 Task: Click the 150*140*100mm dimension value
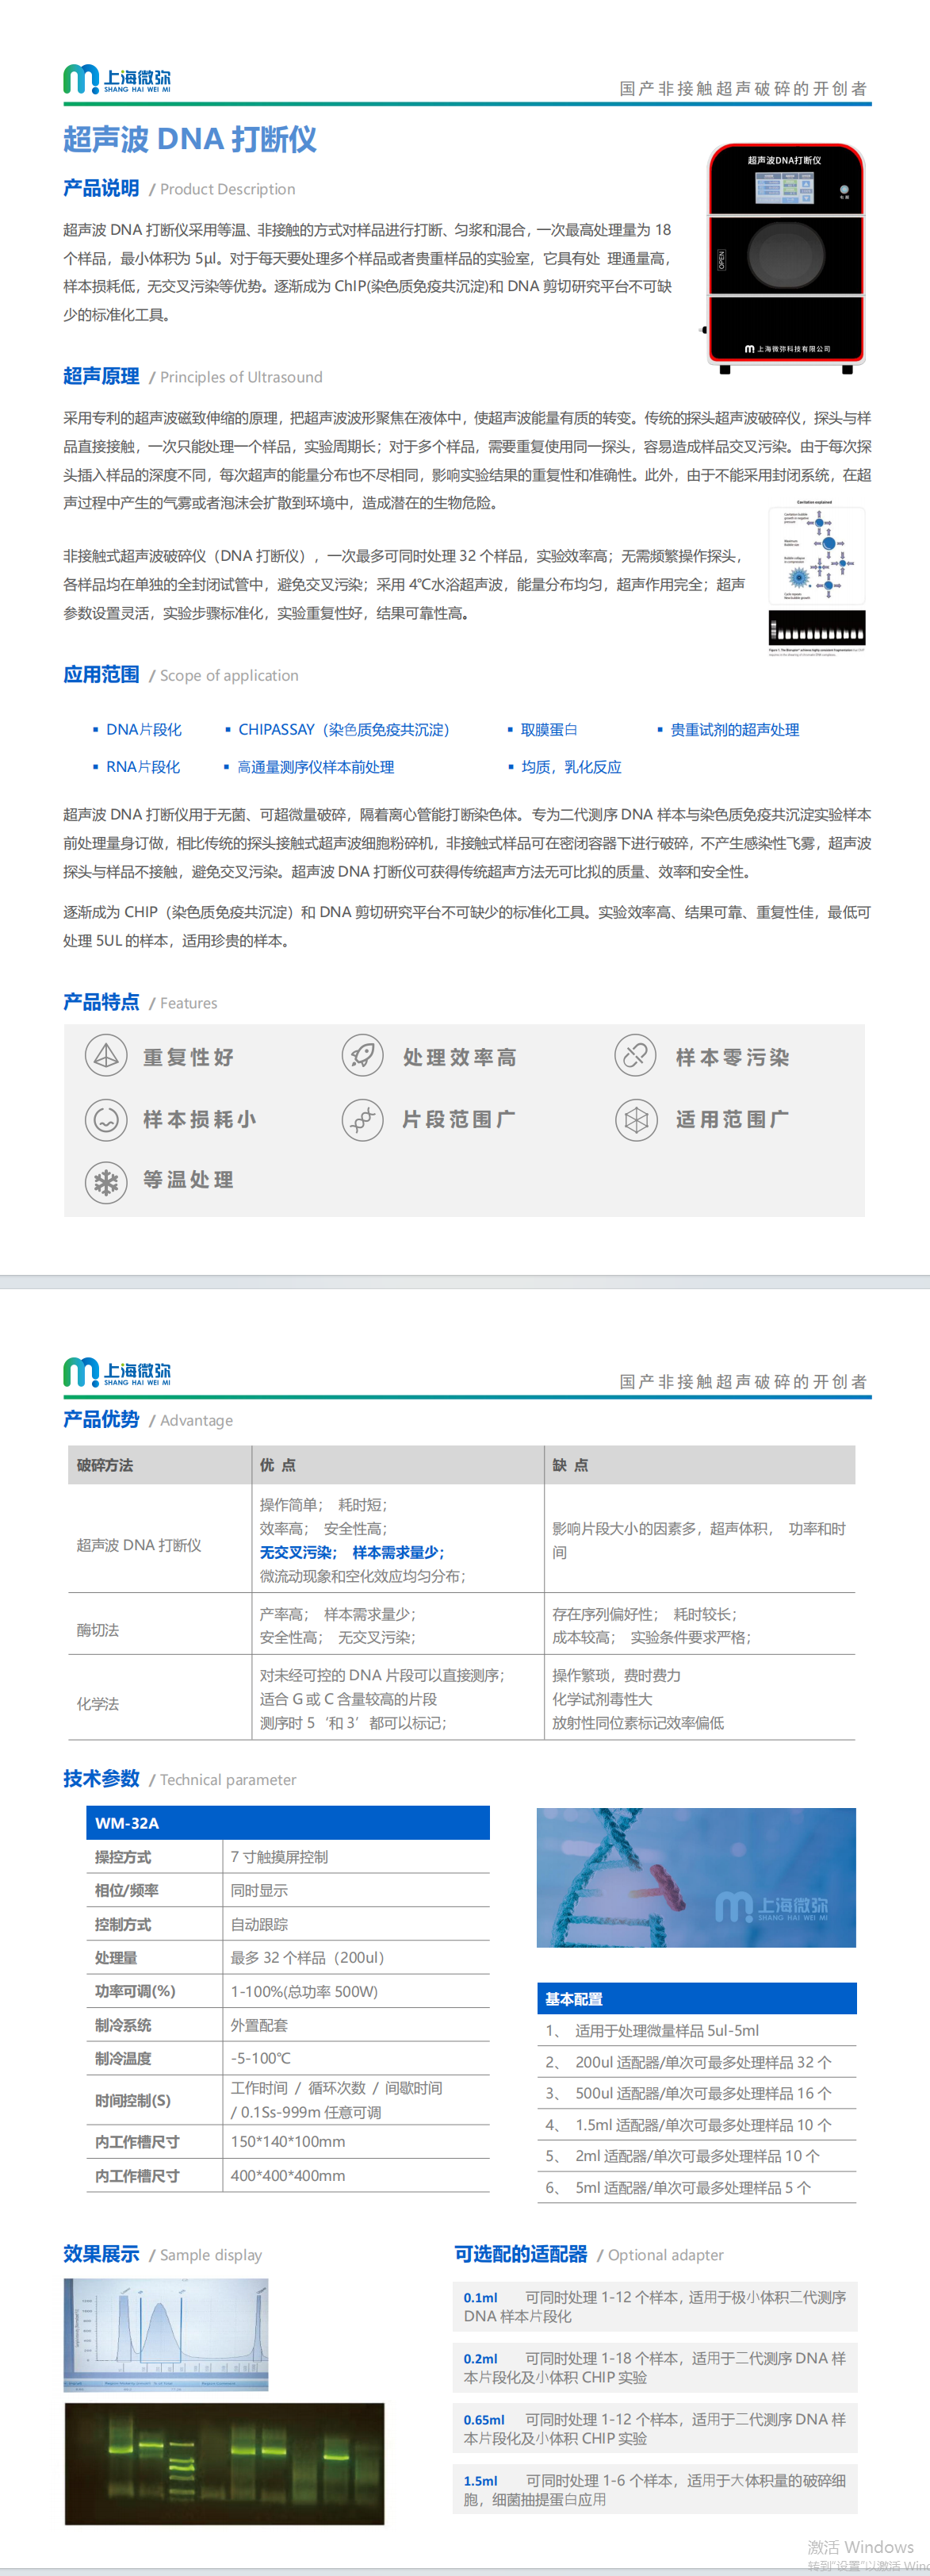pyautogui.click(x=288, y=2141)
